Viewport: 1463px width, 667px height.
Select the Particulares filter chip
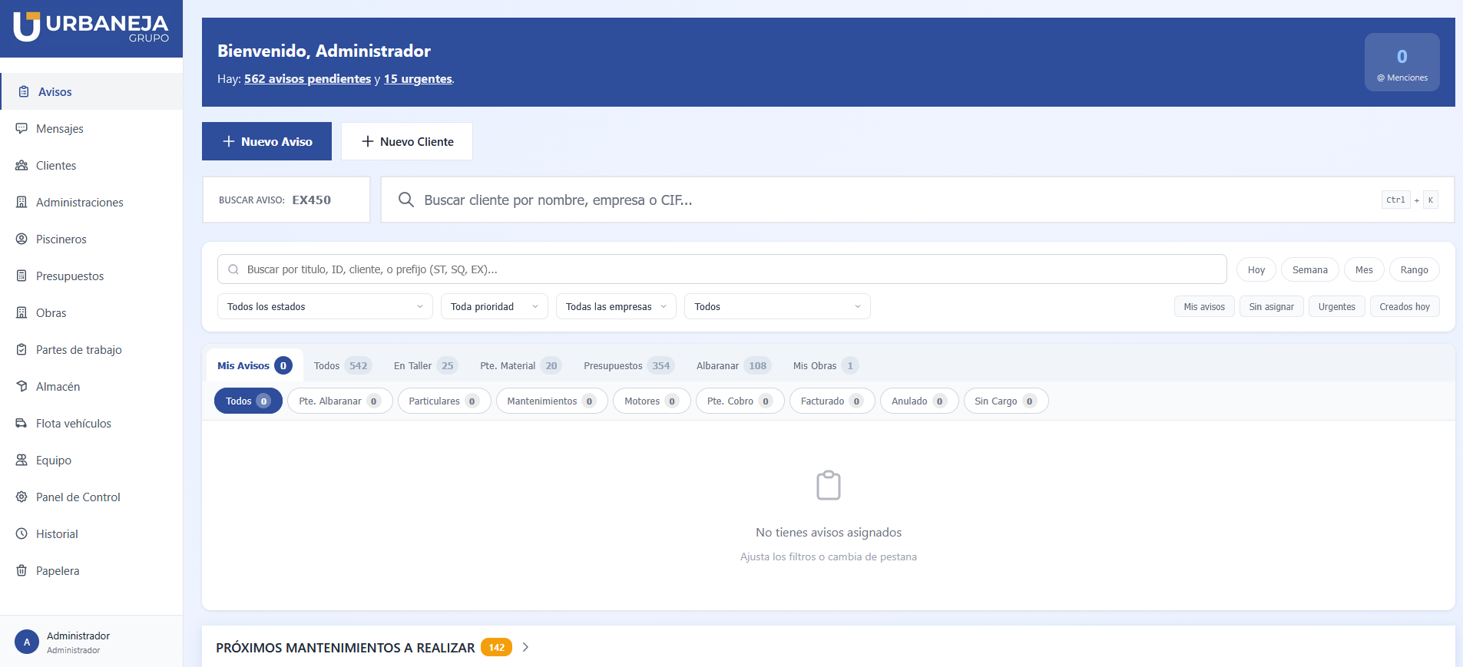click(x=445, y=401)
